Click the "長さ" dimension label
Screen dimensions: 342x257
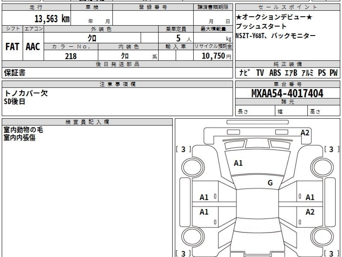[x=243, y=112]
